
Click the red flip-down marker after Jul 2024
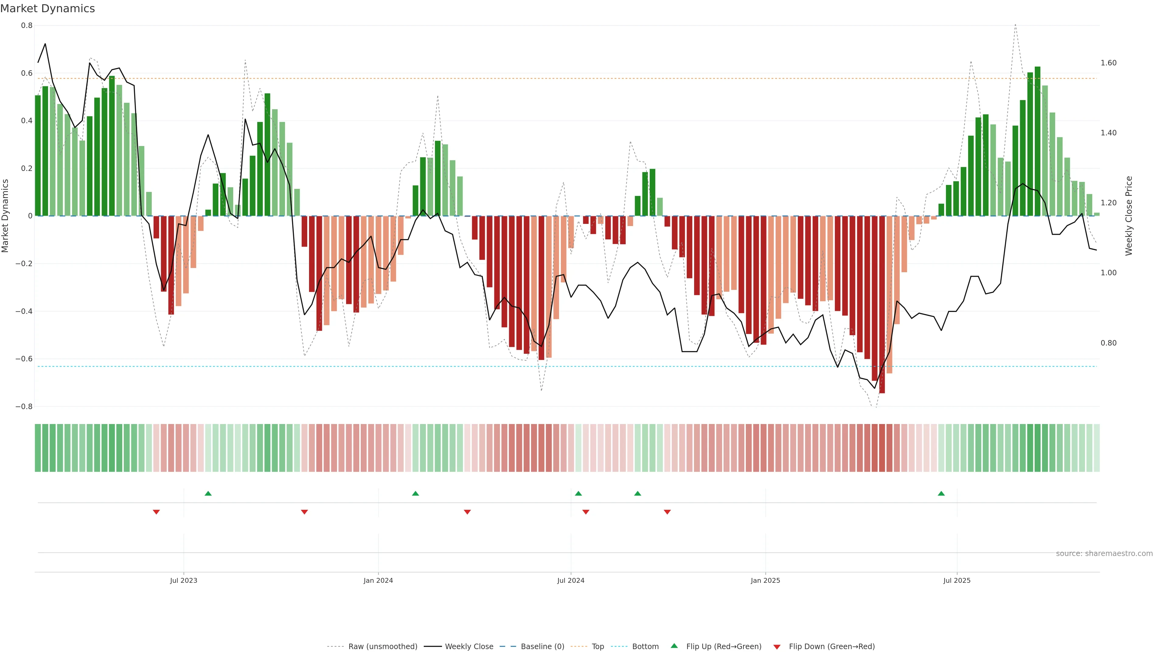point(586,512)
